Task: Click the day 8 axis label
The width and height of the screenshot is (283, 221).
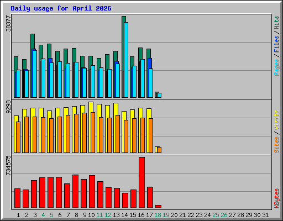Action: tap(76, 215)
